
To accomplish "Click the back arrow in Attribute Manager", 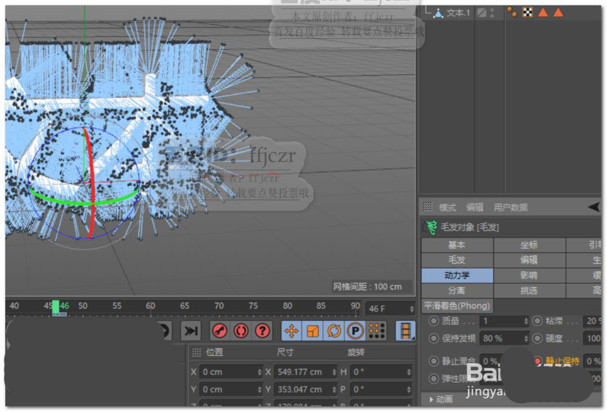I will pyautogui.click(x=594, y=207).
